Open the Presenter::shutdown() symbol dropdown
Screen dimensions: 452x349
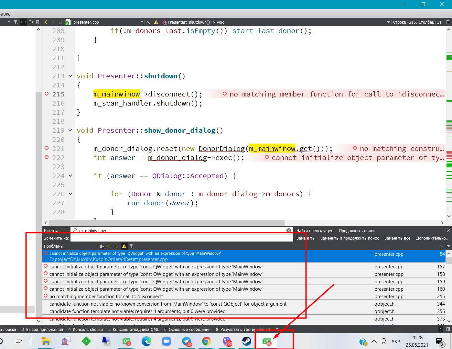pos(388,22)
